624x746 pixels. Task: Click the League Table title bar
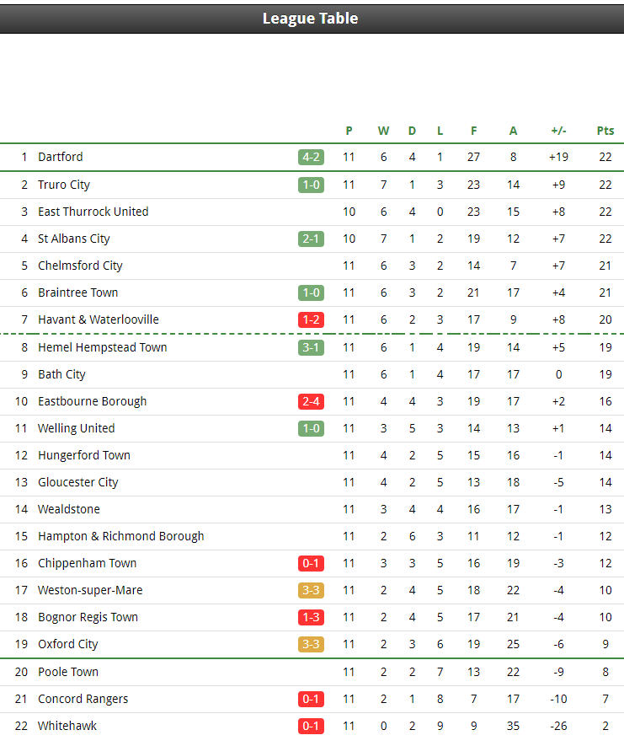pyautogui.click(x=312, y=19)
